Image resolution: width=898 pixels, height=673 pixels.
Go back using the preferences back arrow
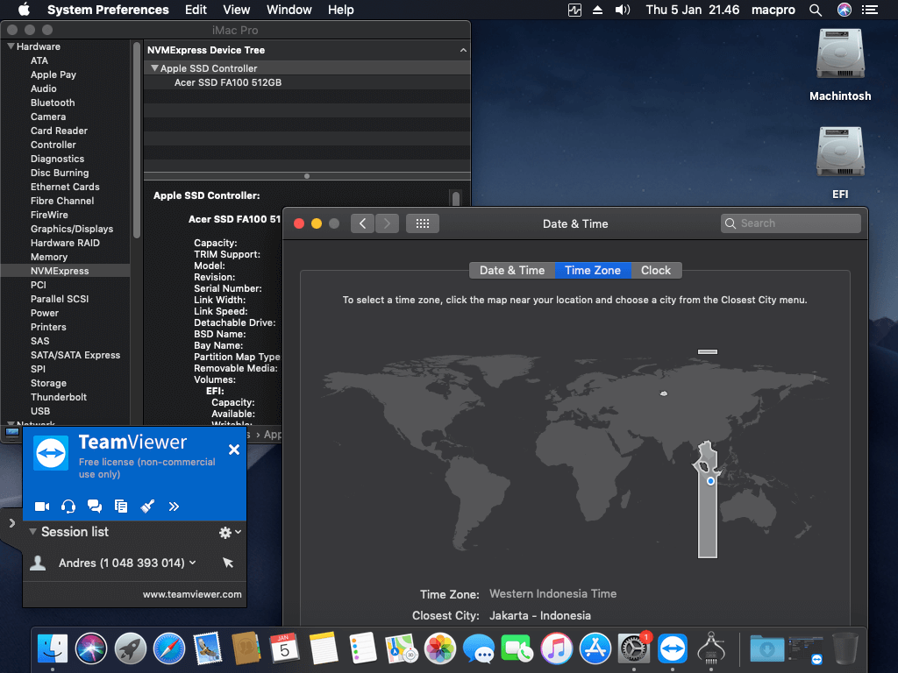click(362, 223)
